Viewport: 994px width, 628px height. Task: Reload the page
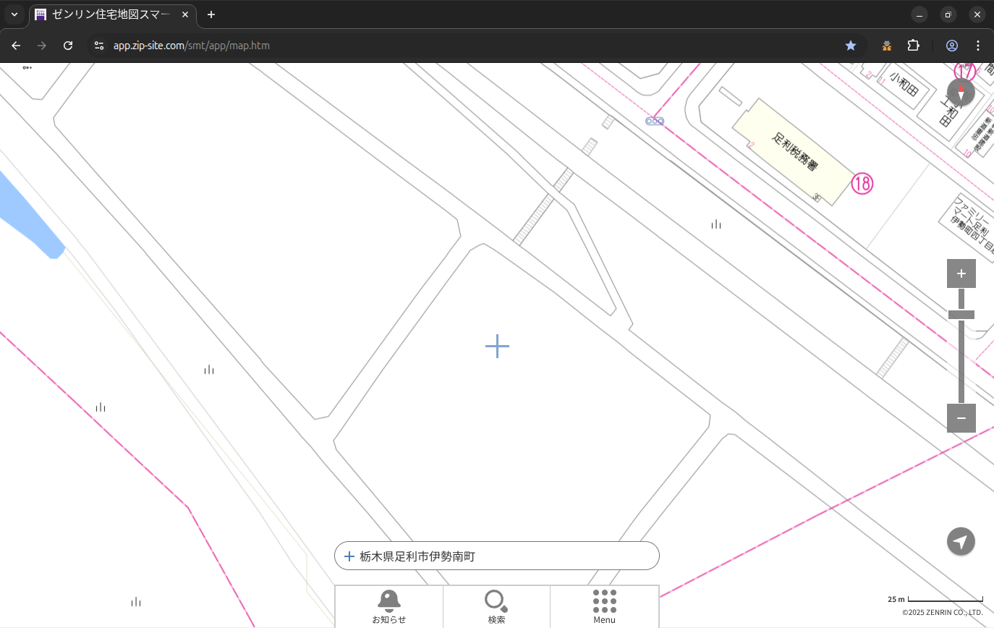click(68, 46)
